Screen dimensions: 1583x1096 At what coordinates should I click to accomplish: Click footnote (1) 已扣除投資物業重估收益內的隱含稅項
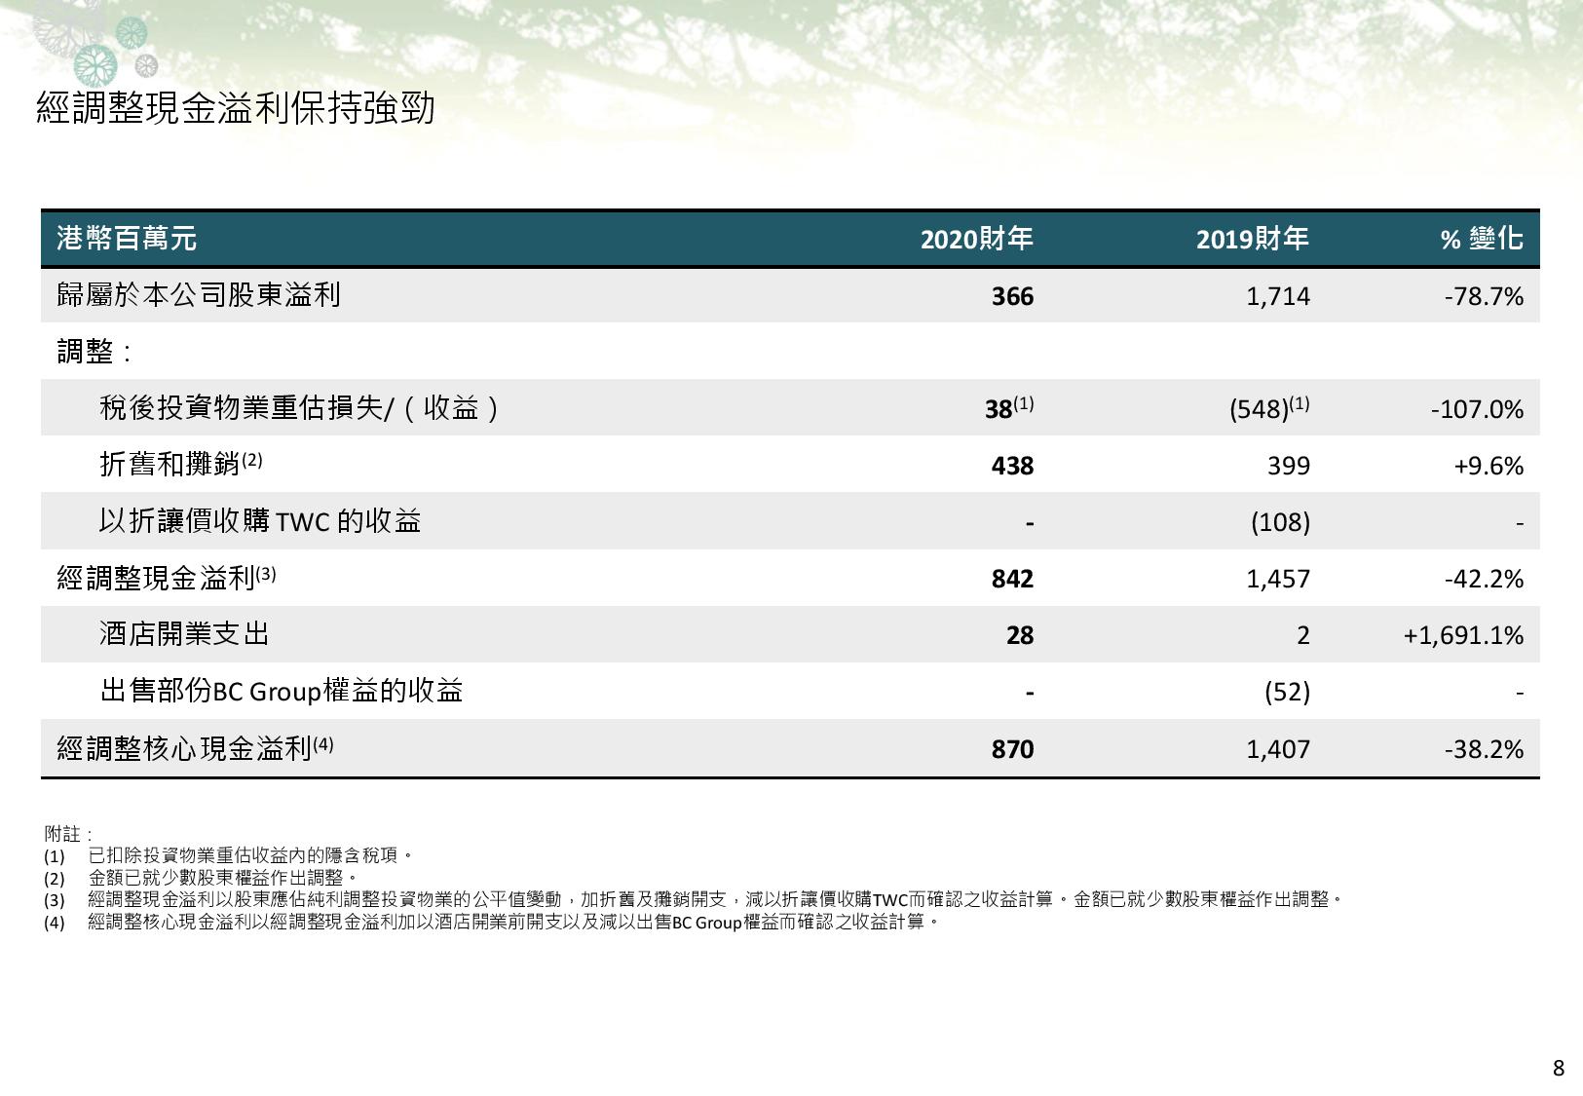(x=230, y=856)
